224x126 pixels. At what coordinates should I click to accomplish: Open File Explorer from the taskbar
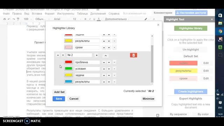pyautogui.click(x=220, y=23)
